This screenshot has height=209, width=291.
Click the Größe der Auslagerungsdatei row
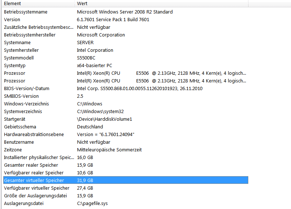(35, 196)
